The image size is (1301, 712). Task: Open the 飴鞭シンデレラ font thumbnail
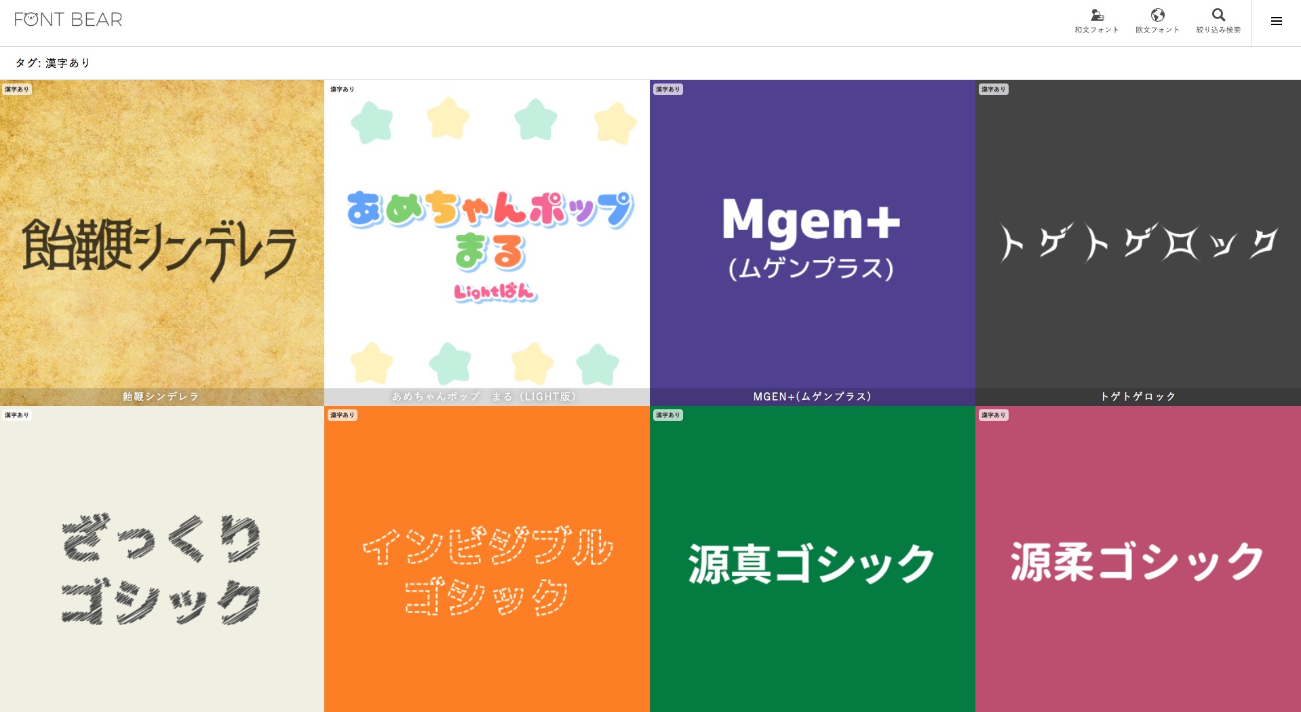(x=162, y=243)
